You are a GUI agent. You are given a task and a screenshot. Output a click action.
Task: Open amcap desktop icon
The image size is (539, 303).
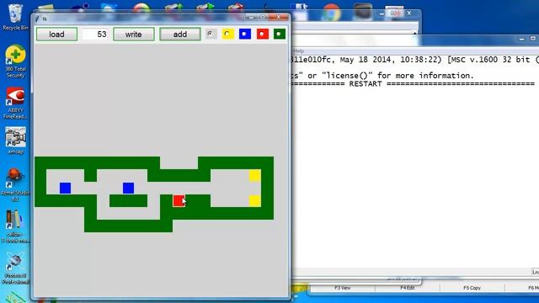tap(15, 141)
